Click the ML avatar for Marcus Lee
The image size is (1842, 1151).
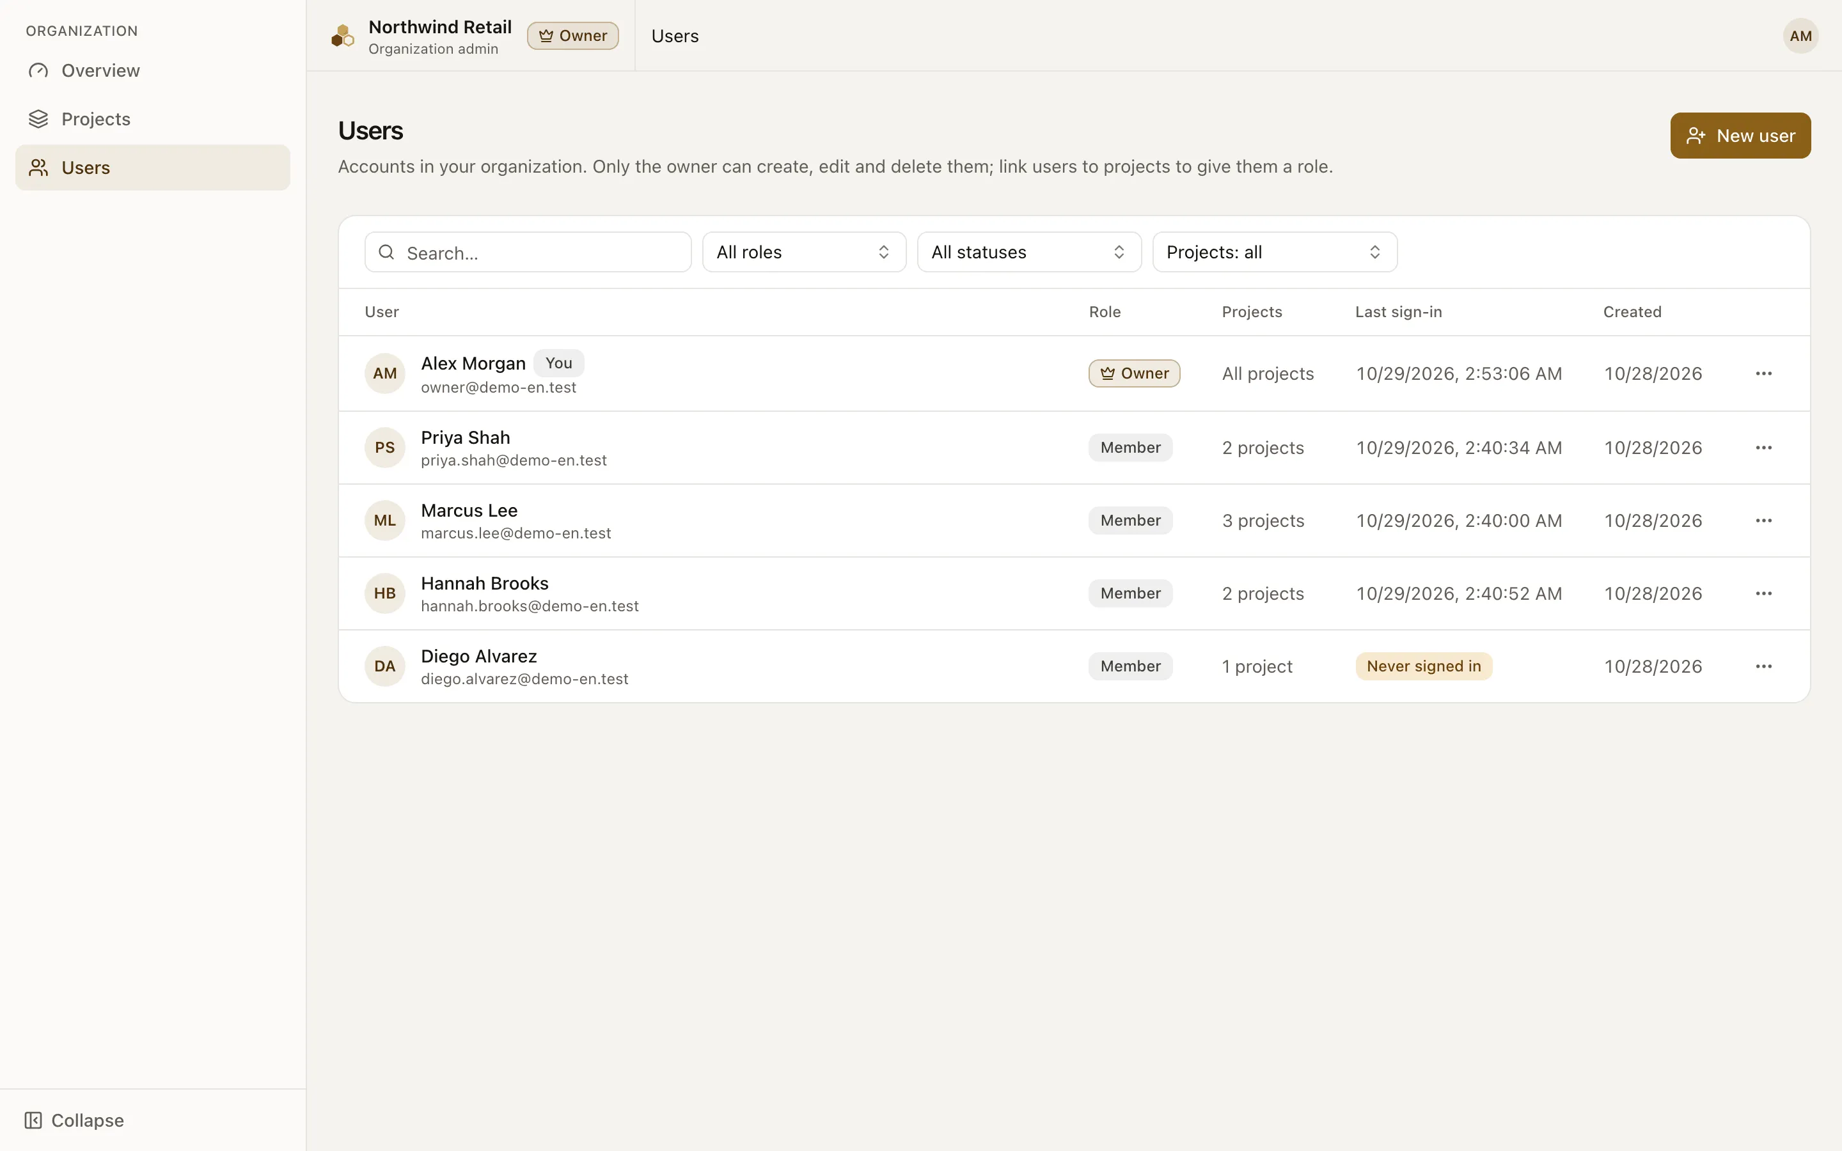pos(384,521)
